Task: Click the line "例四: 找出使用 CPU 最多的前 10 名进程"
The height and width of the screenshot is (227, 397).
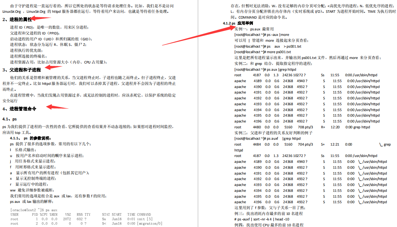Action: pos(269,225)
